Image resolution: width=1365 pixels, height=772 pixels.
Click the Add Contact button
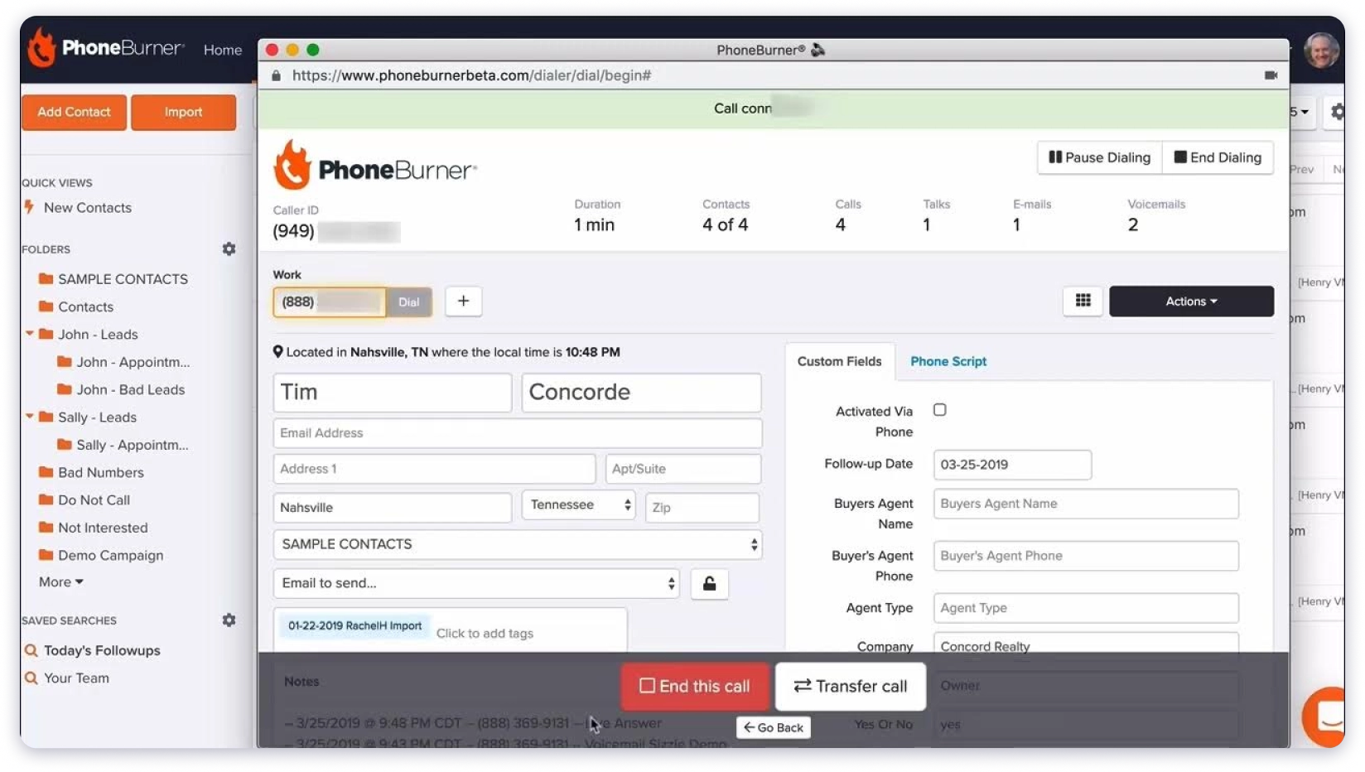pyautogui.click(x=75, y=112)
